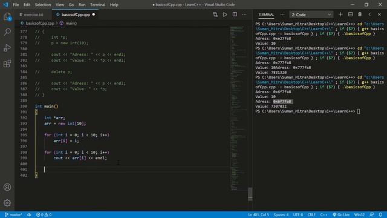Close unsaved basicsofCpp.cpp tab dot
Screen dimensions: 387x218
click(94, 15)
